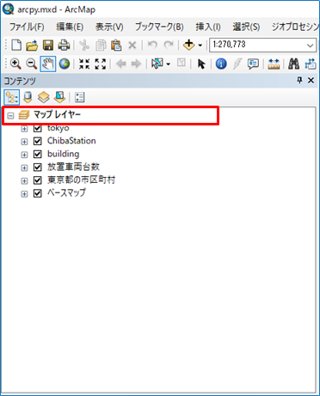Viewport: 320px width, 396px height.
Task: Uncheck the ベースマップ layer checkbox
Action: (x=38, y=193)
